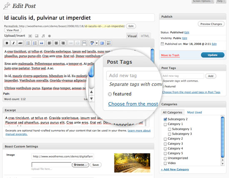229x178 pixels.
Task: Click the unlink toolbar icon
Action: coord(77,43)
